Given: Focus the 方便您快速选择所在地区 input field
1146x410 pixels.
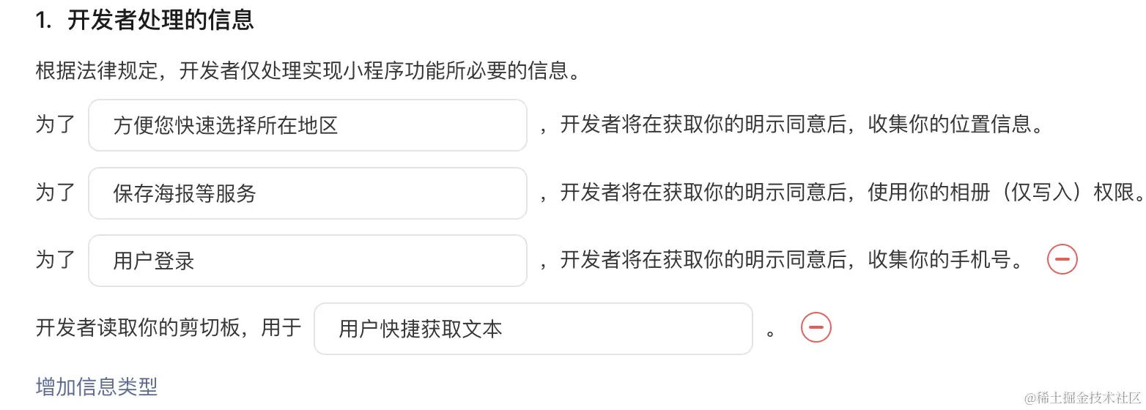Looking at the screenshot, I should point(308,125).
